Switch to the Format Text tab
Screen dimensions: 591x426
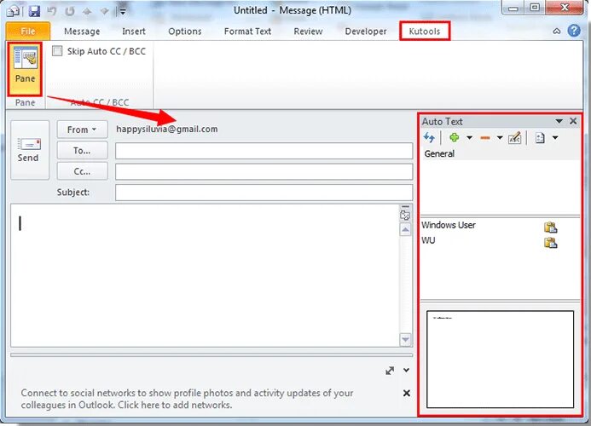click(247, 32)
